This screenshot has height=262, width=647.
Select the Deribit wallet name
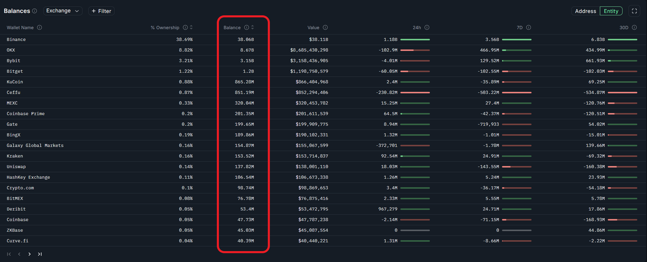[16, 209]
